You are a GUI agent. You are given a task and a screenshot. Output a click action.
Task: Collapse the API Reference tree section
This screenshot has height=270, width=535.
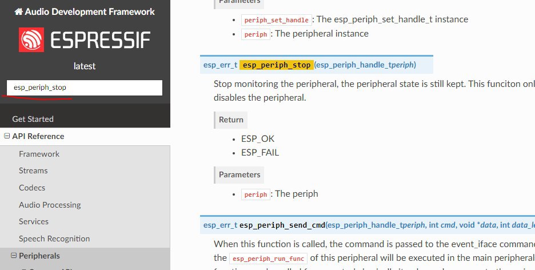(7, 136)
